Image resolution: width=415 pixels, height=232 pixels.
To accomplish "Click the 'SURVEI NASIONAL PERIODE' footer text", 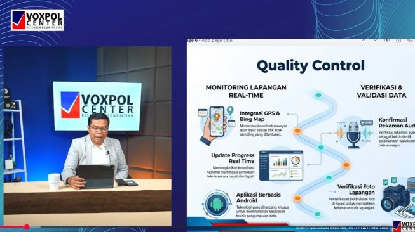I will click(x=342, y=228).
